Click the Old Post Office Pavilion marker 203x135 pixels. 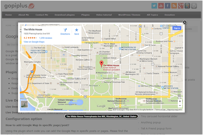(139, 86)
